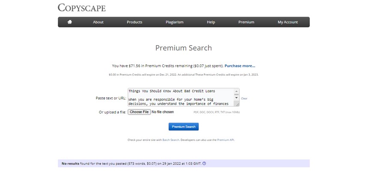The width and height of the screenshot is (369, 174).
Task: Open the About menu
Action: click(98, 22)
